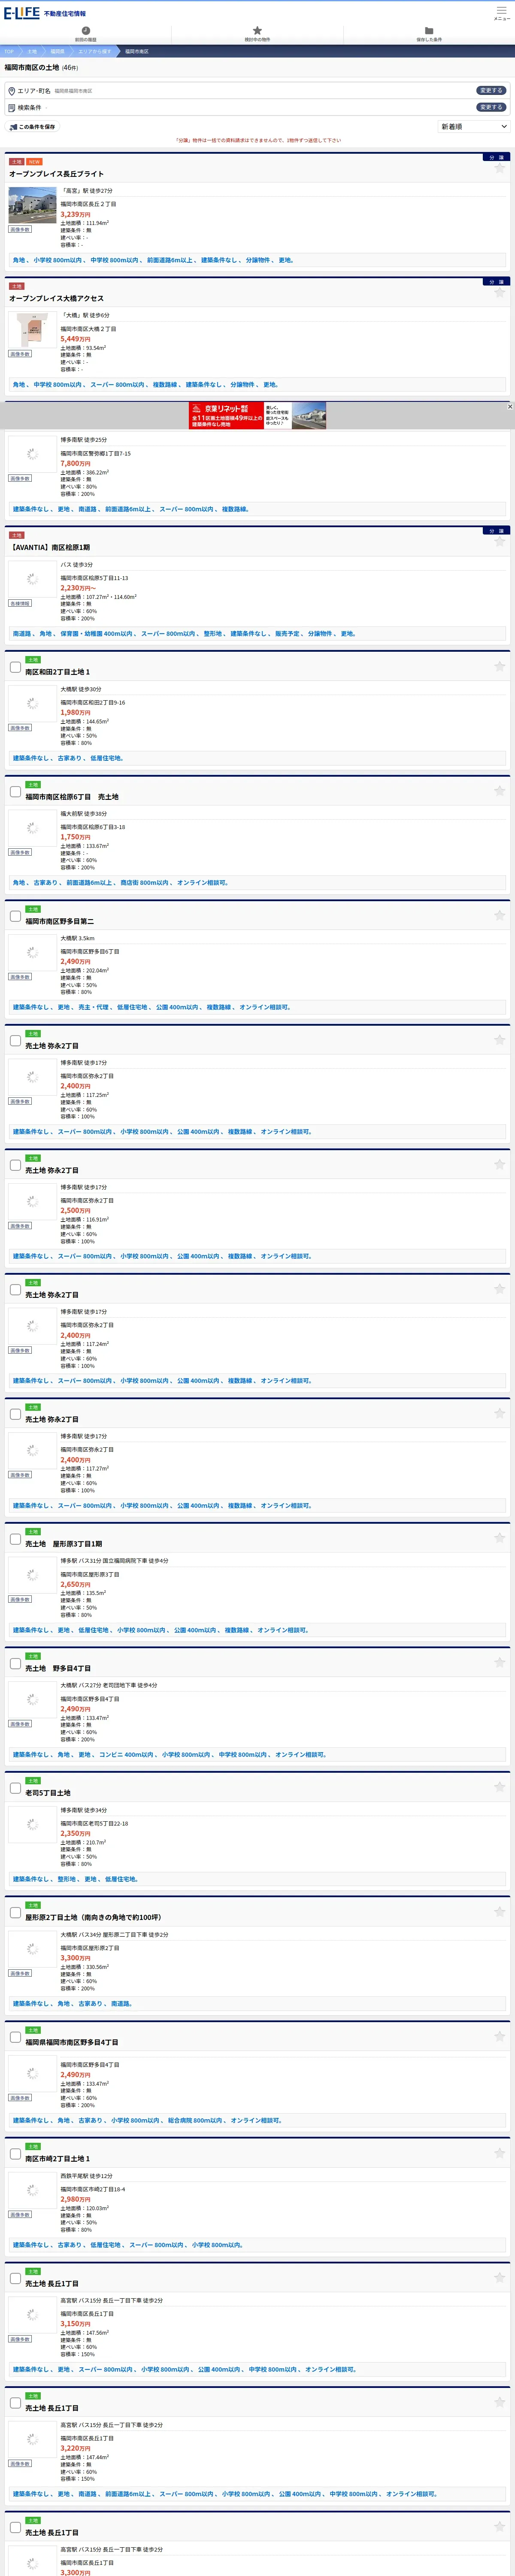
Task: Open 【AVANTIA】南区桧原1期 listing title
Action: click(x=50, y=548)
